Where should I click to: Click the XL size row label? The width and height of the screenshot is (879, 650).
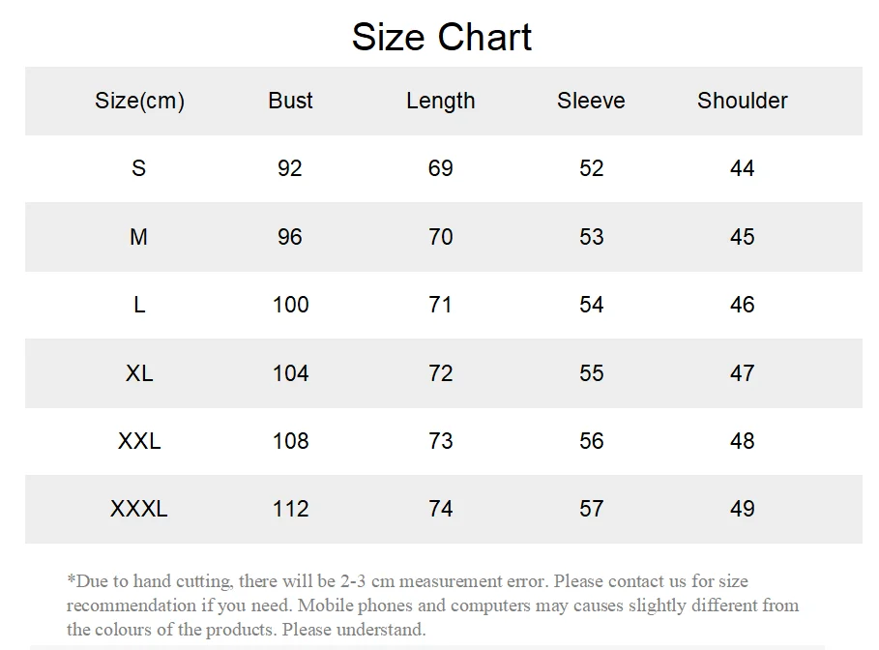coord(139,373)
